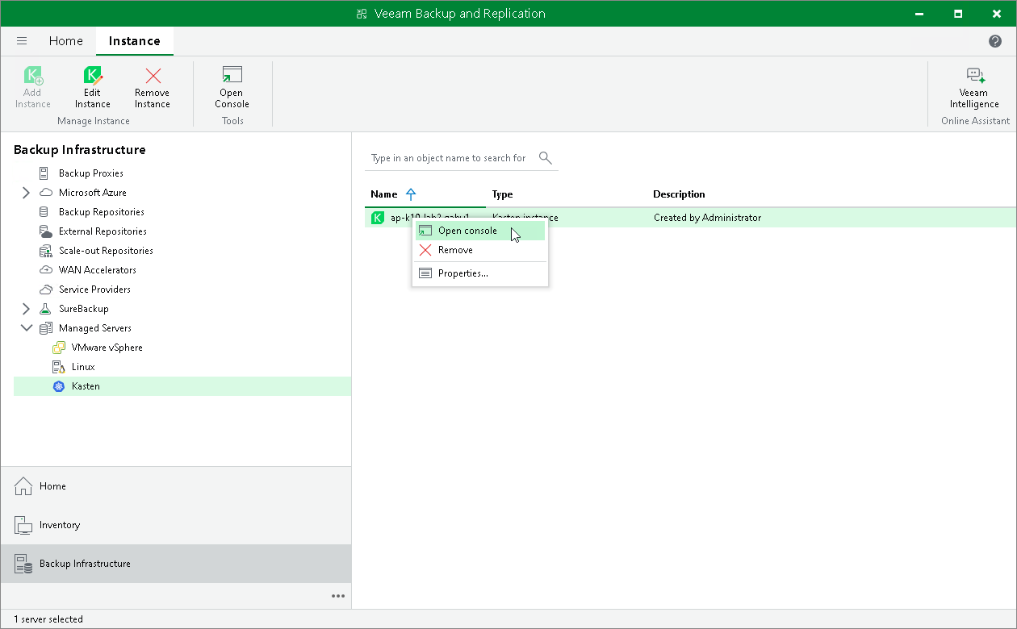This screenshot has width=1017, height=629.
Task: Click the Add Instance ribbon icon
Action: [x=32, y=76]
